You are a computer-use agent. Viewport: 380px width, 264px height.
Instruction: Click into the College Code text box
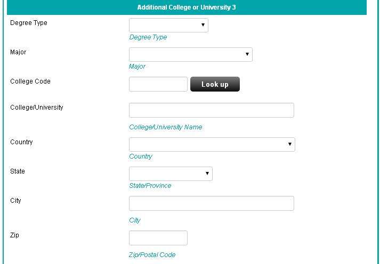tap(158, 84)
